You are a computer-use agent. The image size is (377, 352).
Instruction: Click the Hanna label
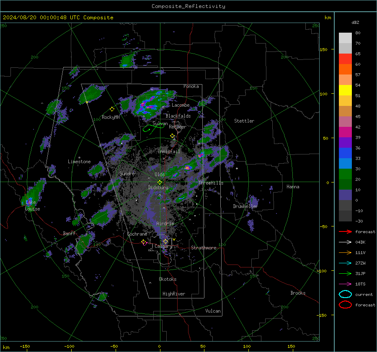pyautogui.click(x=293, y=187)
